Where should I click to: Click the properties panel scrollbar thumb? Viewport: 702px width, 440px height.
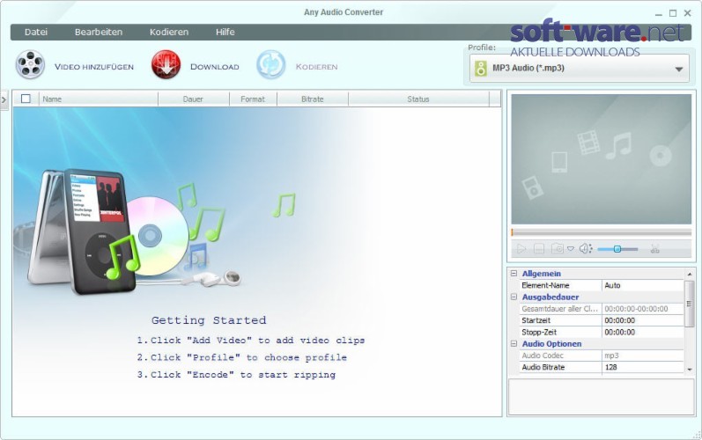click(690, 304)
